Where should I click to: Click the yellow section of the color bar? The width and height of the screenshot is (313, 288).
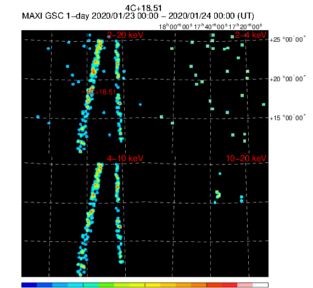pyautogui.click(x=153, y=285)
